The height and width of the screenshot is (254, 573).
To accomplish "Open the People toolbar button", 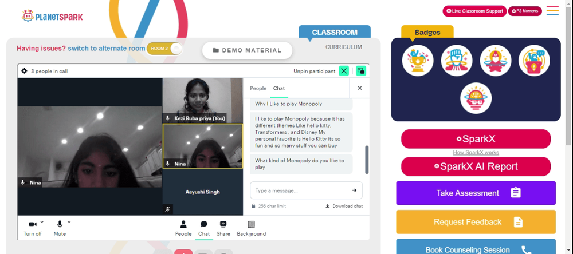I will pos(183,228).
